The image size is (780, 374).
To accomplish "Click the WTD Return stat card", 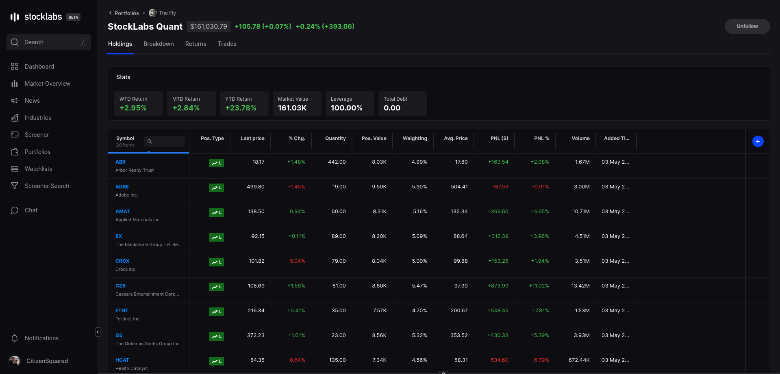I will tap(139, 104).
